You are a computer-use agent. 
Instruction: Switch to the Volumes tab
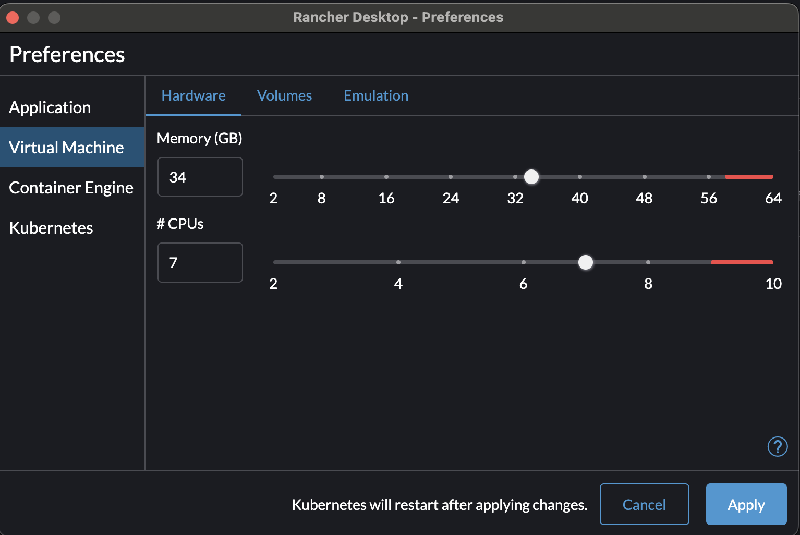pyautogui.click(x=284, y=96)
